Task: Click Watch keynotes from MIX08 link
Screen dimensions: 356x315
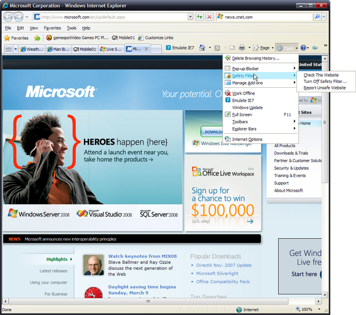Action: tap(142, 256)
